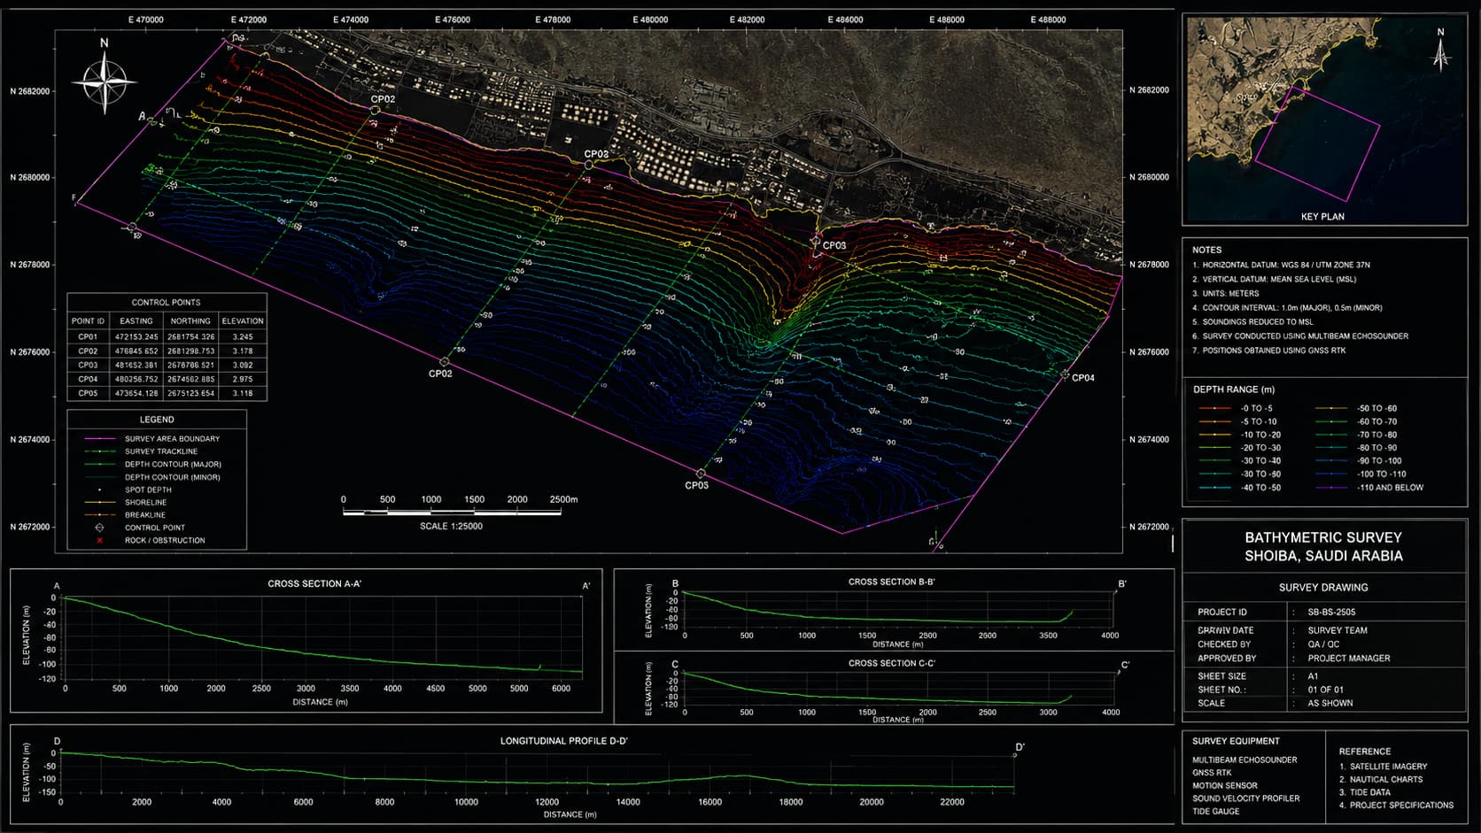
Task: Select the -40 TO -50 depth range color line
Action: pyautogui.click(x=1214, y=488)
